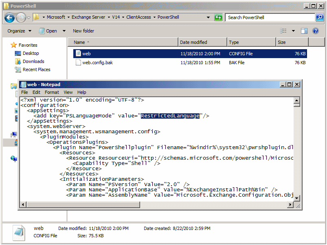Screen dimensions: 327x245
Task: Expand the arrow before Exchange Server in the breadcrumb
Action: [x=68, y=17]
